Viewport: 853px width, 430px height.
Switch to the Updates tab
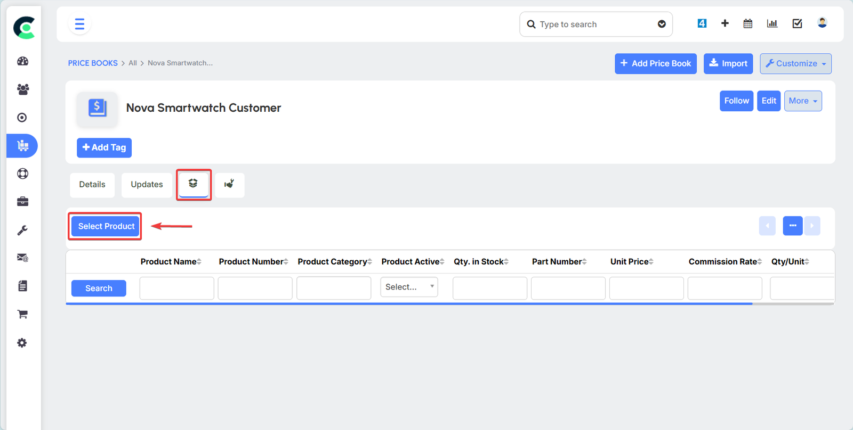point(147,185)
